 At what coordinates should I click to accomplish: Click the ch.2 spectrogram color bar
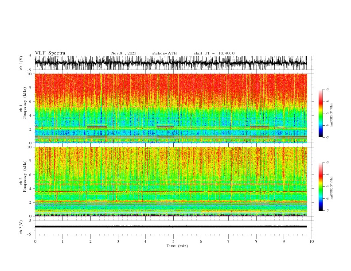tap(320, 186)
